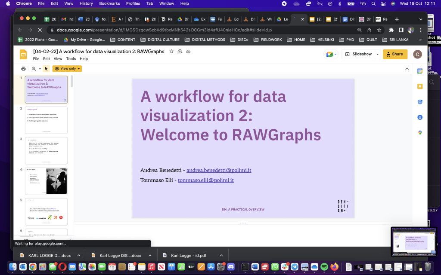Screen dimensions: 441x275
Task: Open Google Calendar from the side panel
Action: tap(419, 71)
